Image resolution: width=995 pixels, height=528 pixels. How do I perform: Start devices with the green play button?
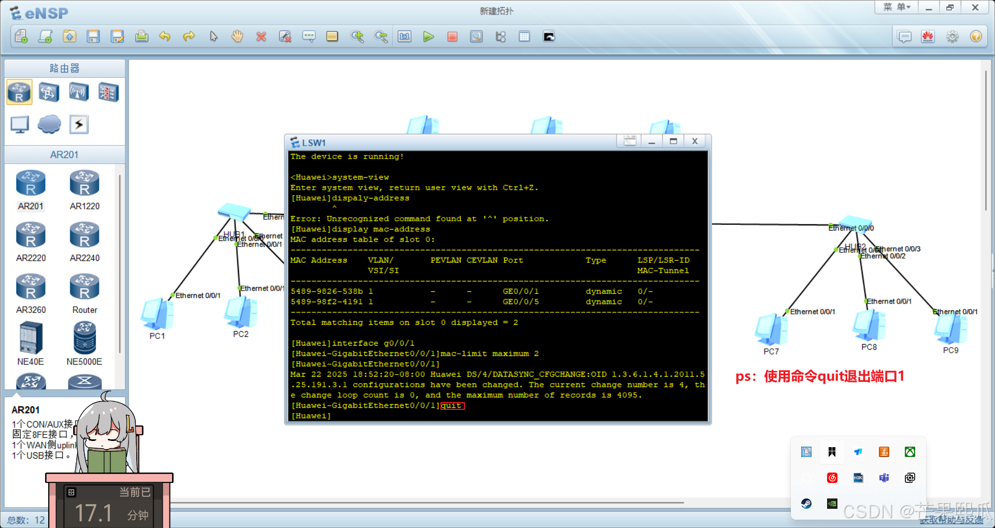429,36
